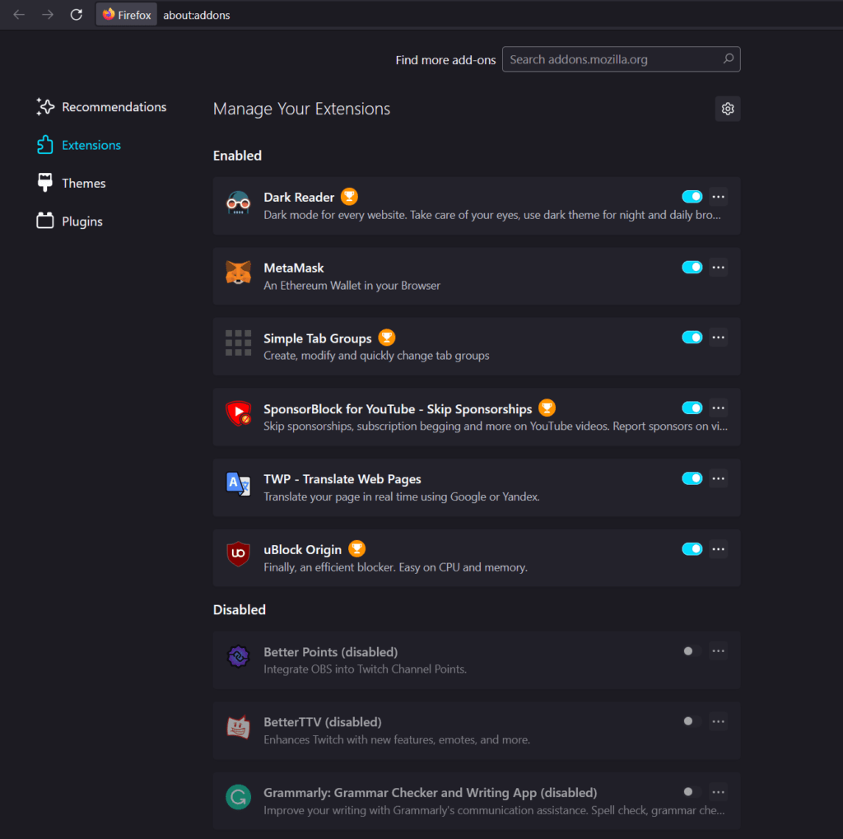This screenshot has width=843, height=839.
Task: Focus the Search addons.mozilla.org field
Action: point(621,59)
